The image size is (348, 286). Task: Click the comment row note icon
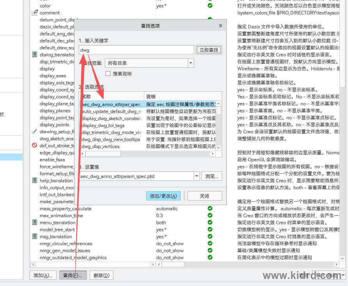point(35,12)
